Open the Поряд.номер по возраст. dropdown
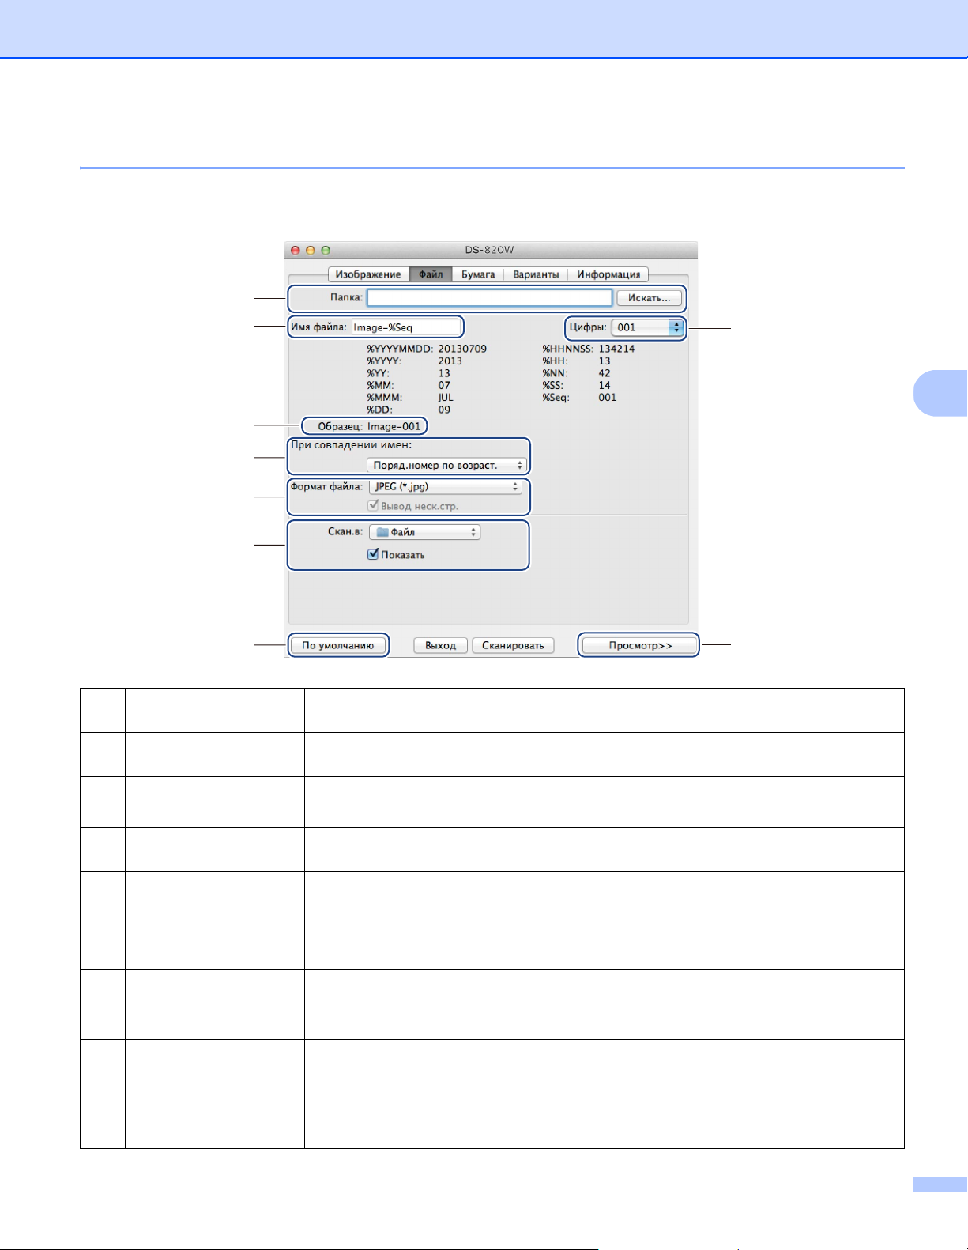The height and width of the screenshot is (1250, 968). [x=446, y=466]
